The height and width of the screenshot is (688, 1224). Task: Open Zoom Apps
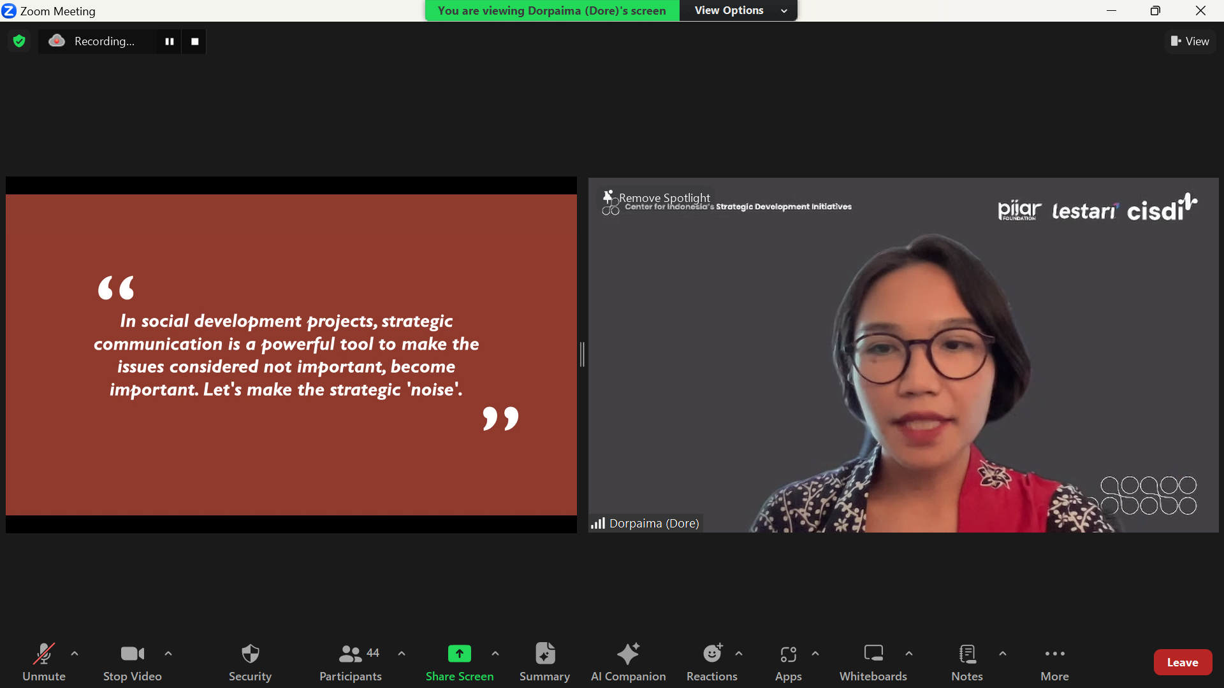point(788,661)
